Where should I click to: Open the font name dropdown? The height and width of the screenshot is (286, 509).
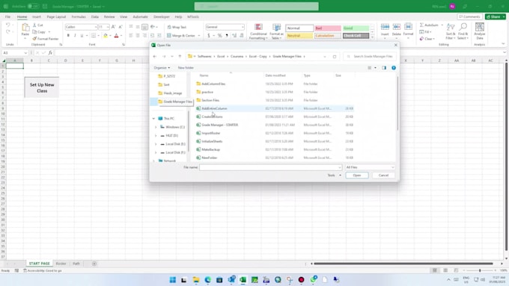(x=96, y=27)
